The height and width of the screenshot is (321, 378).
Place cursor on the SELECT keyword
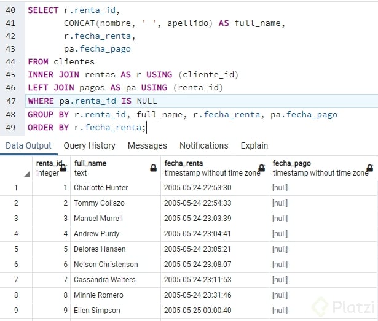click(x=43, y=10)
